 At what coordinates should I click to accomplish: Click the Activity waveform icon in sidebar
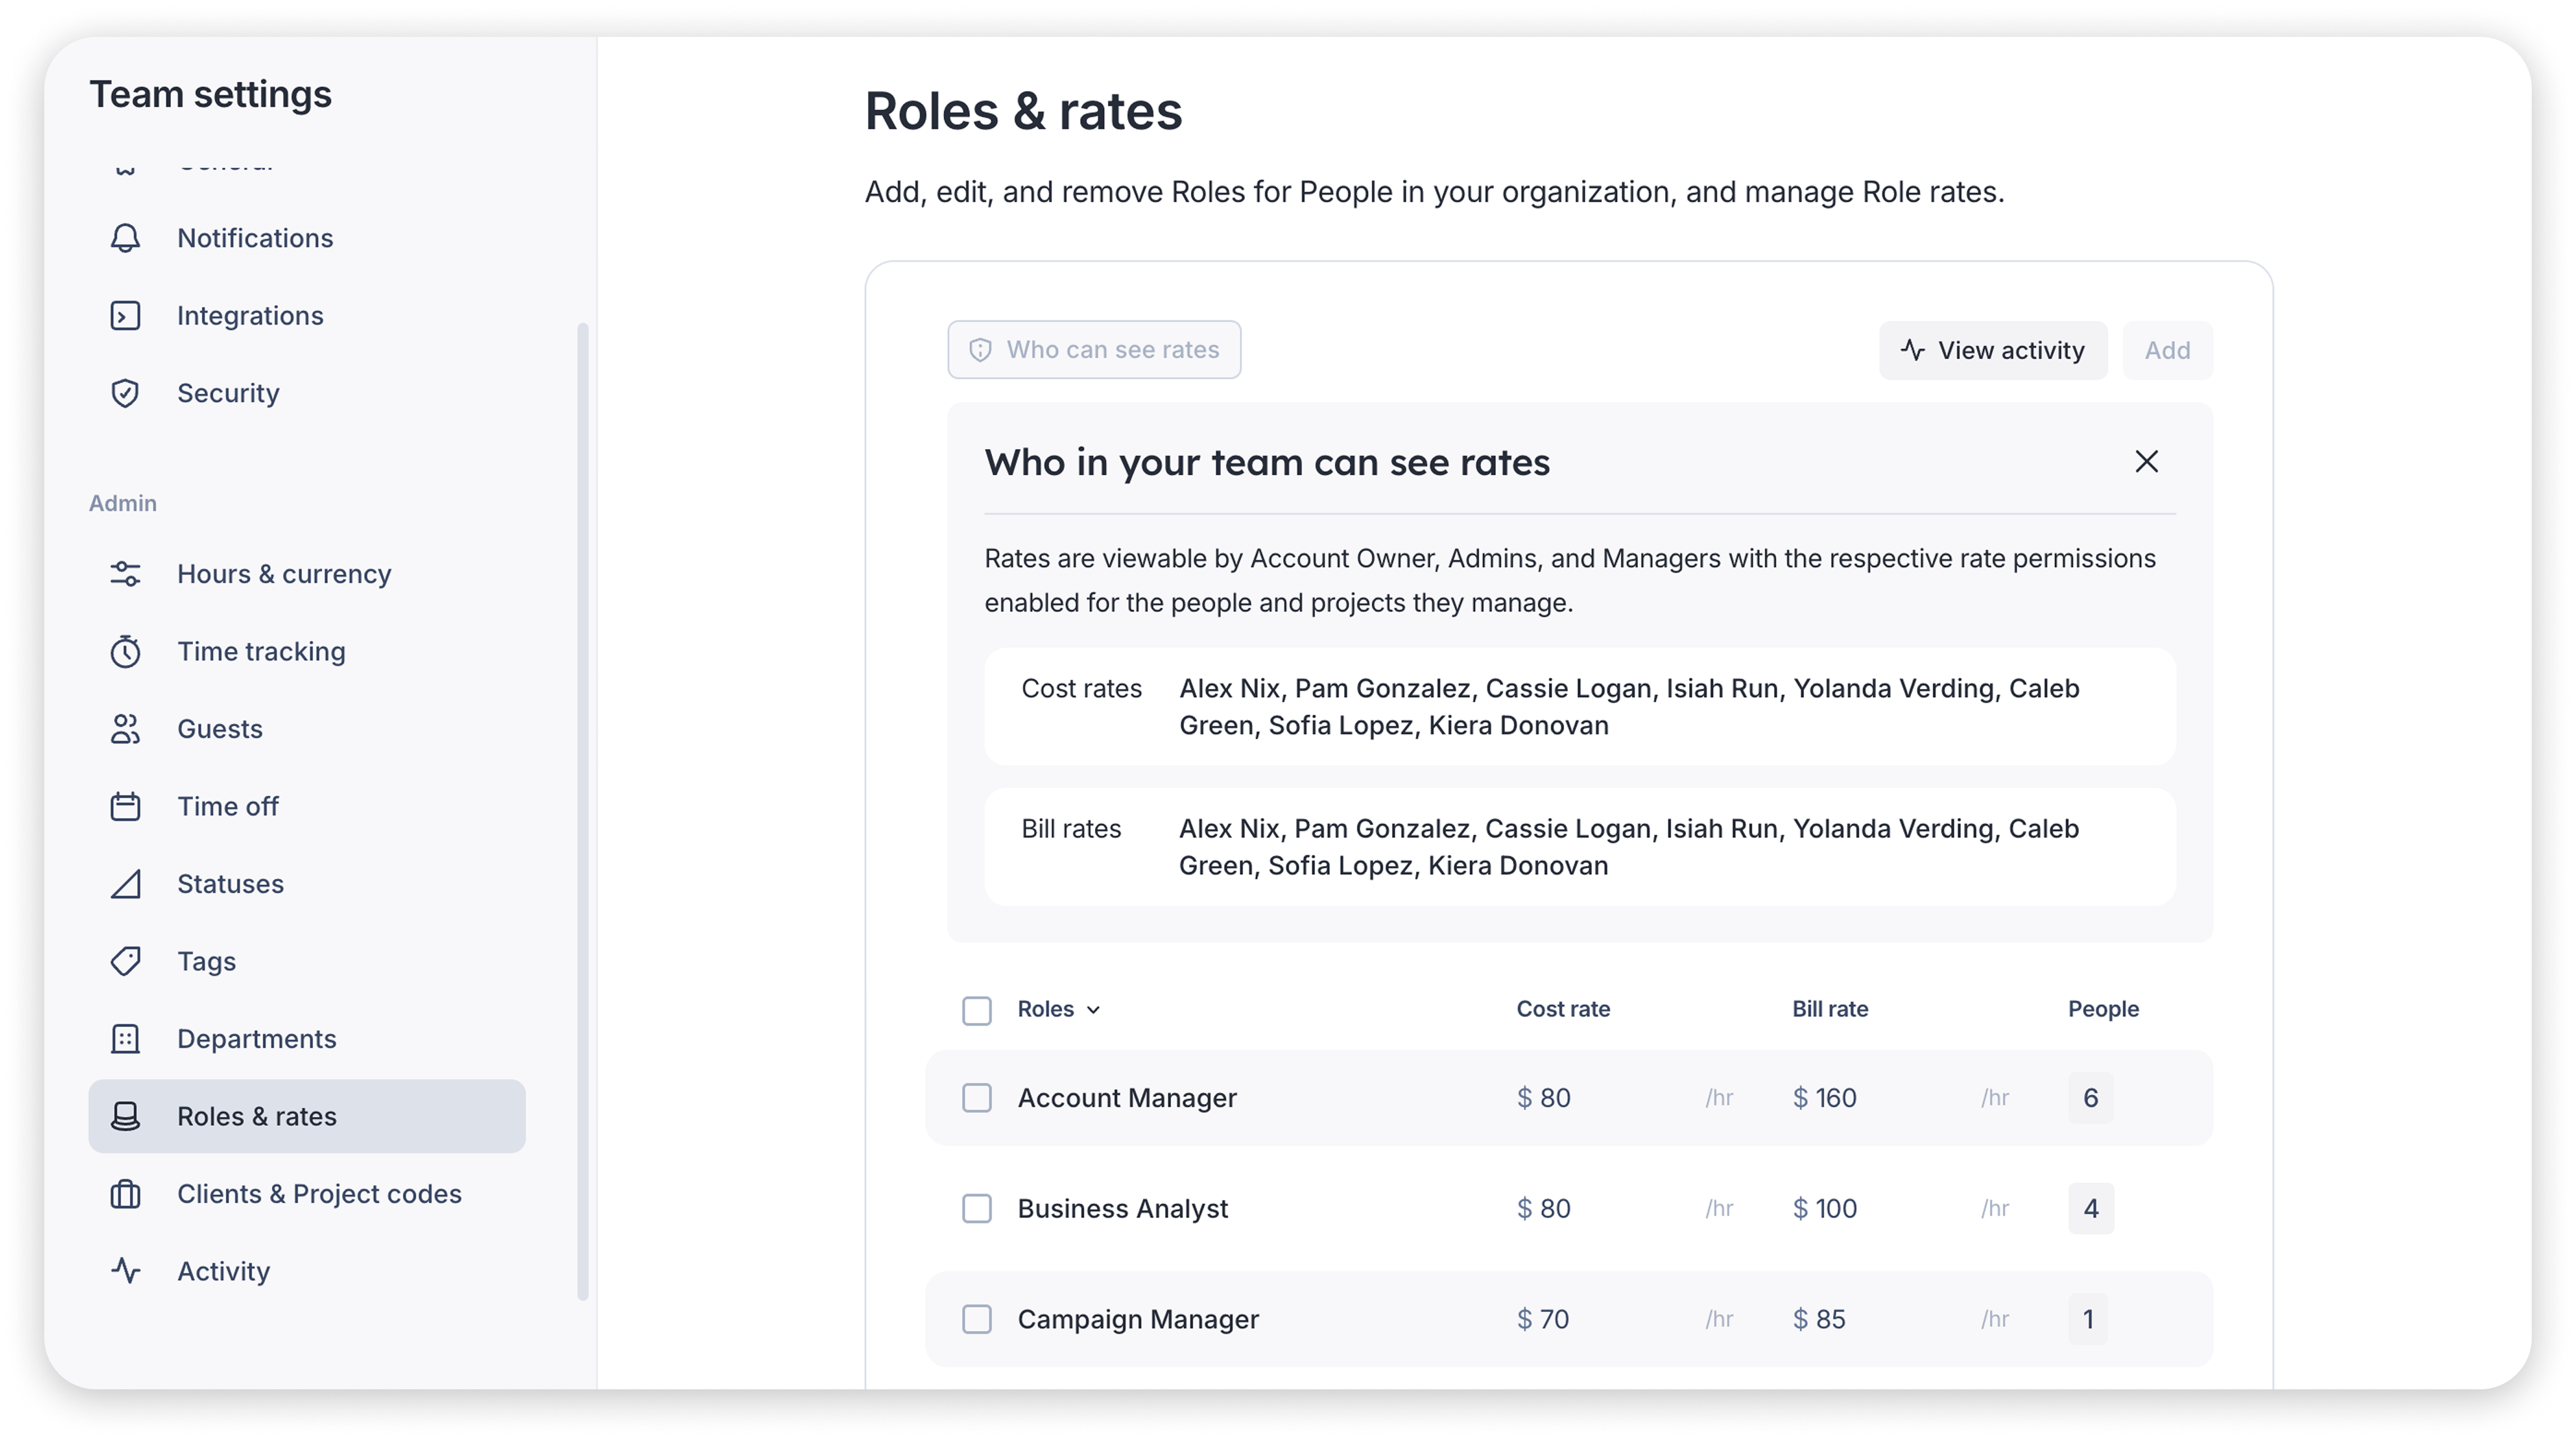click(125, 1271)
